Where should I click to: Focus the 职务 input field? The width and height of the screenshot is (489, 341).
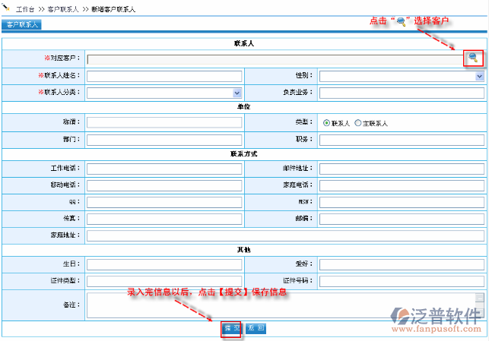click(x=402, y=140)
